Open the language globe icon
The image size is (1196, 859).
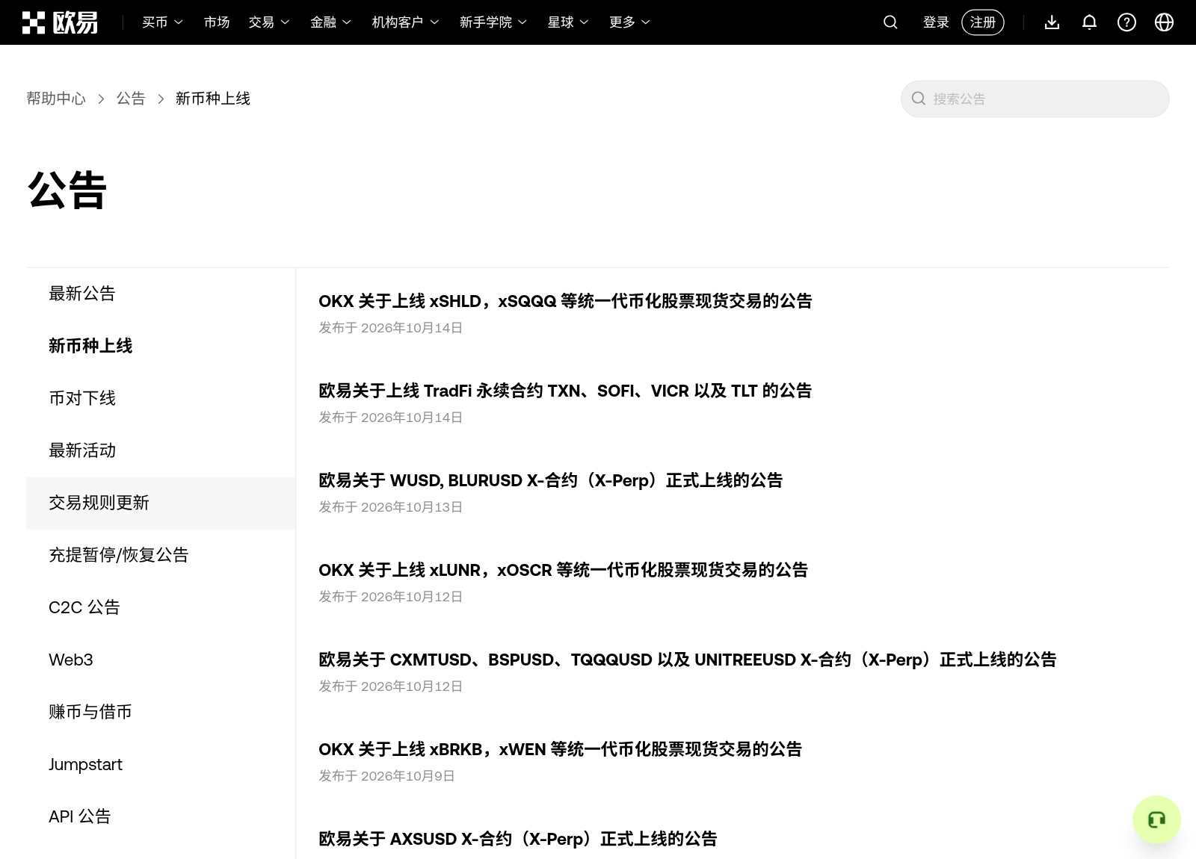pyautogui.click(x=1164, y=22)
